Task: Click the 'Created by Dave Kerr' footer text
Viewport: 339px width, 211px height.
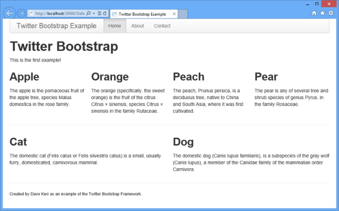Action: pyautogui.click(x=76, y=194)
